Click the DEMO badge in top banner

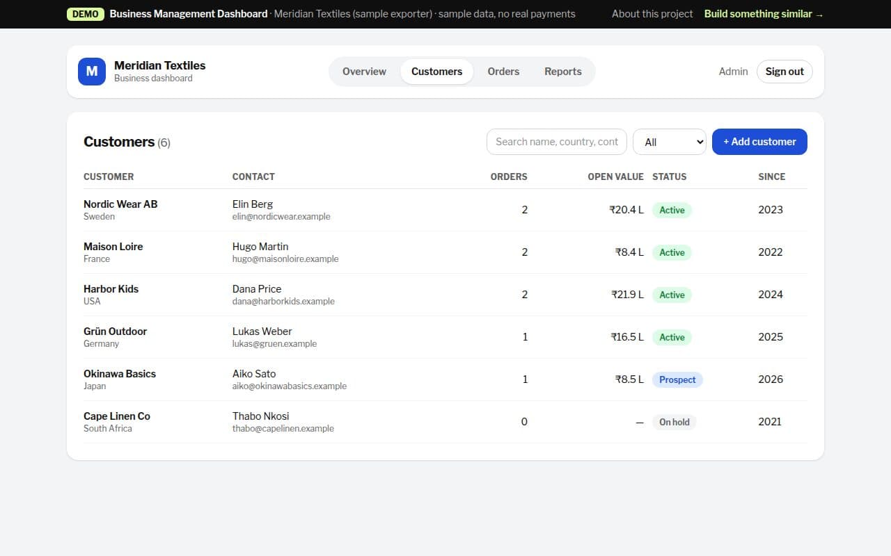pos(86,14)
